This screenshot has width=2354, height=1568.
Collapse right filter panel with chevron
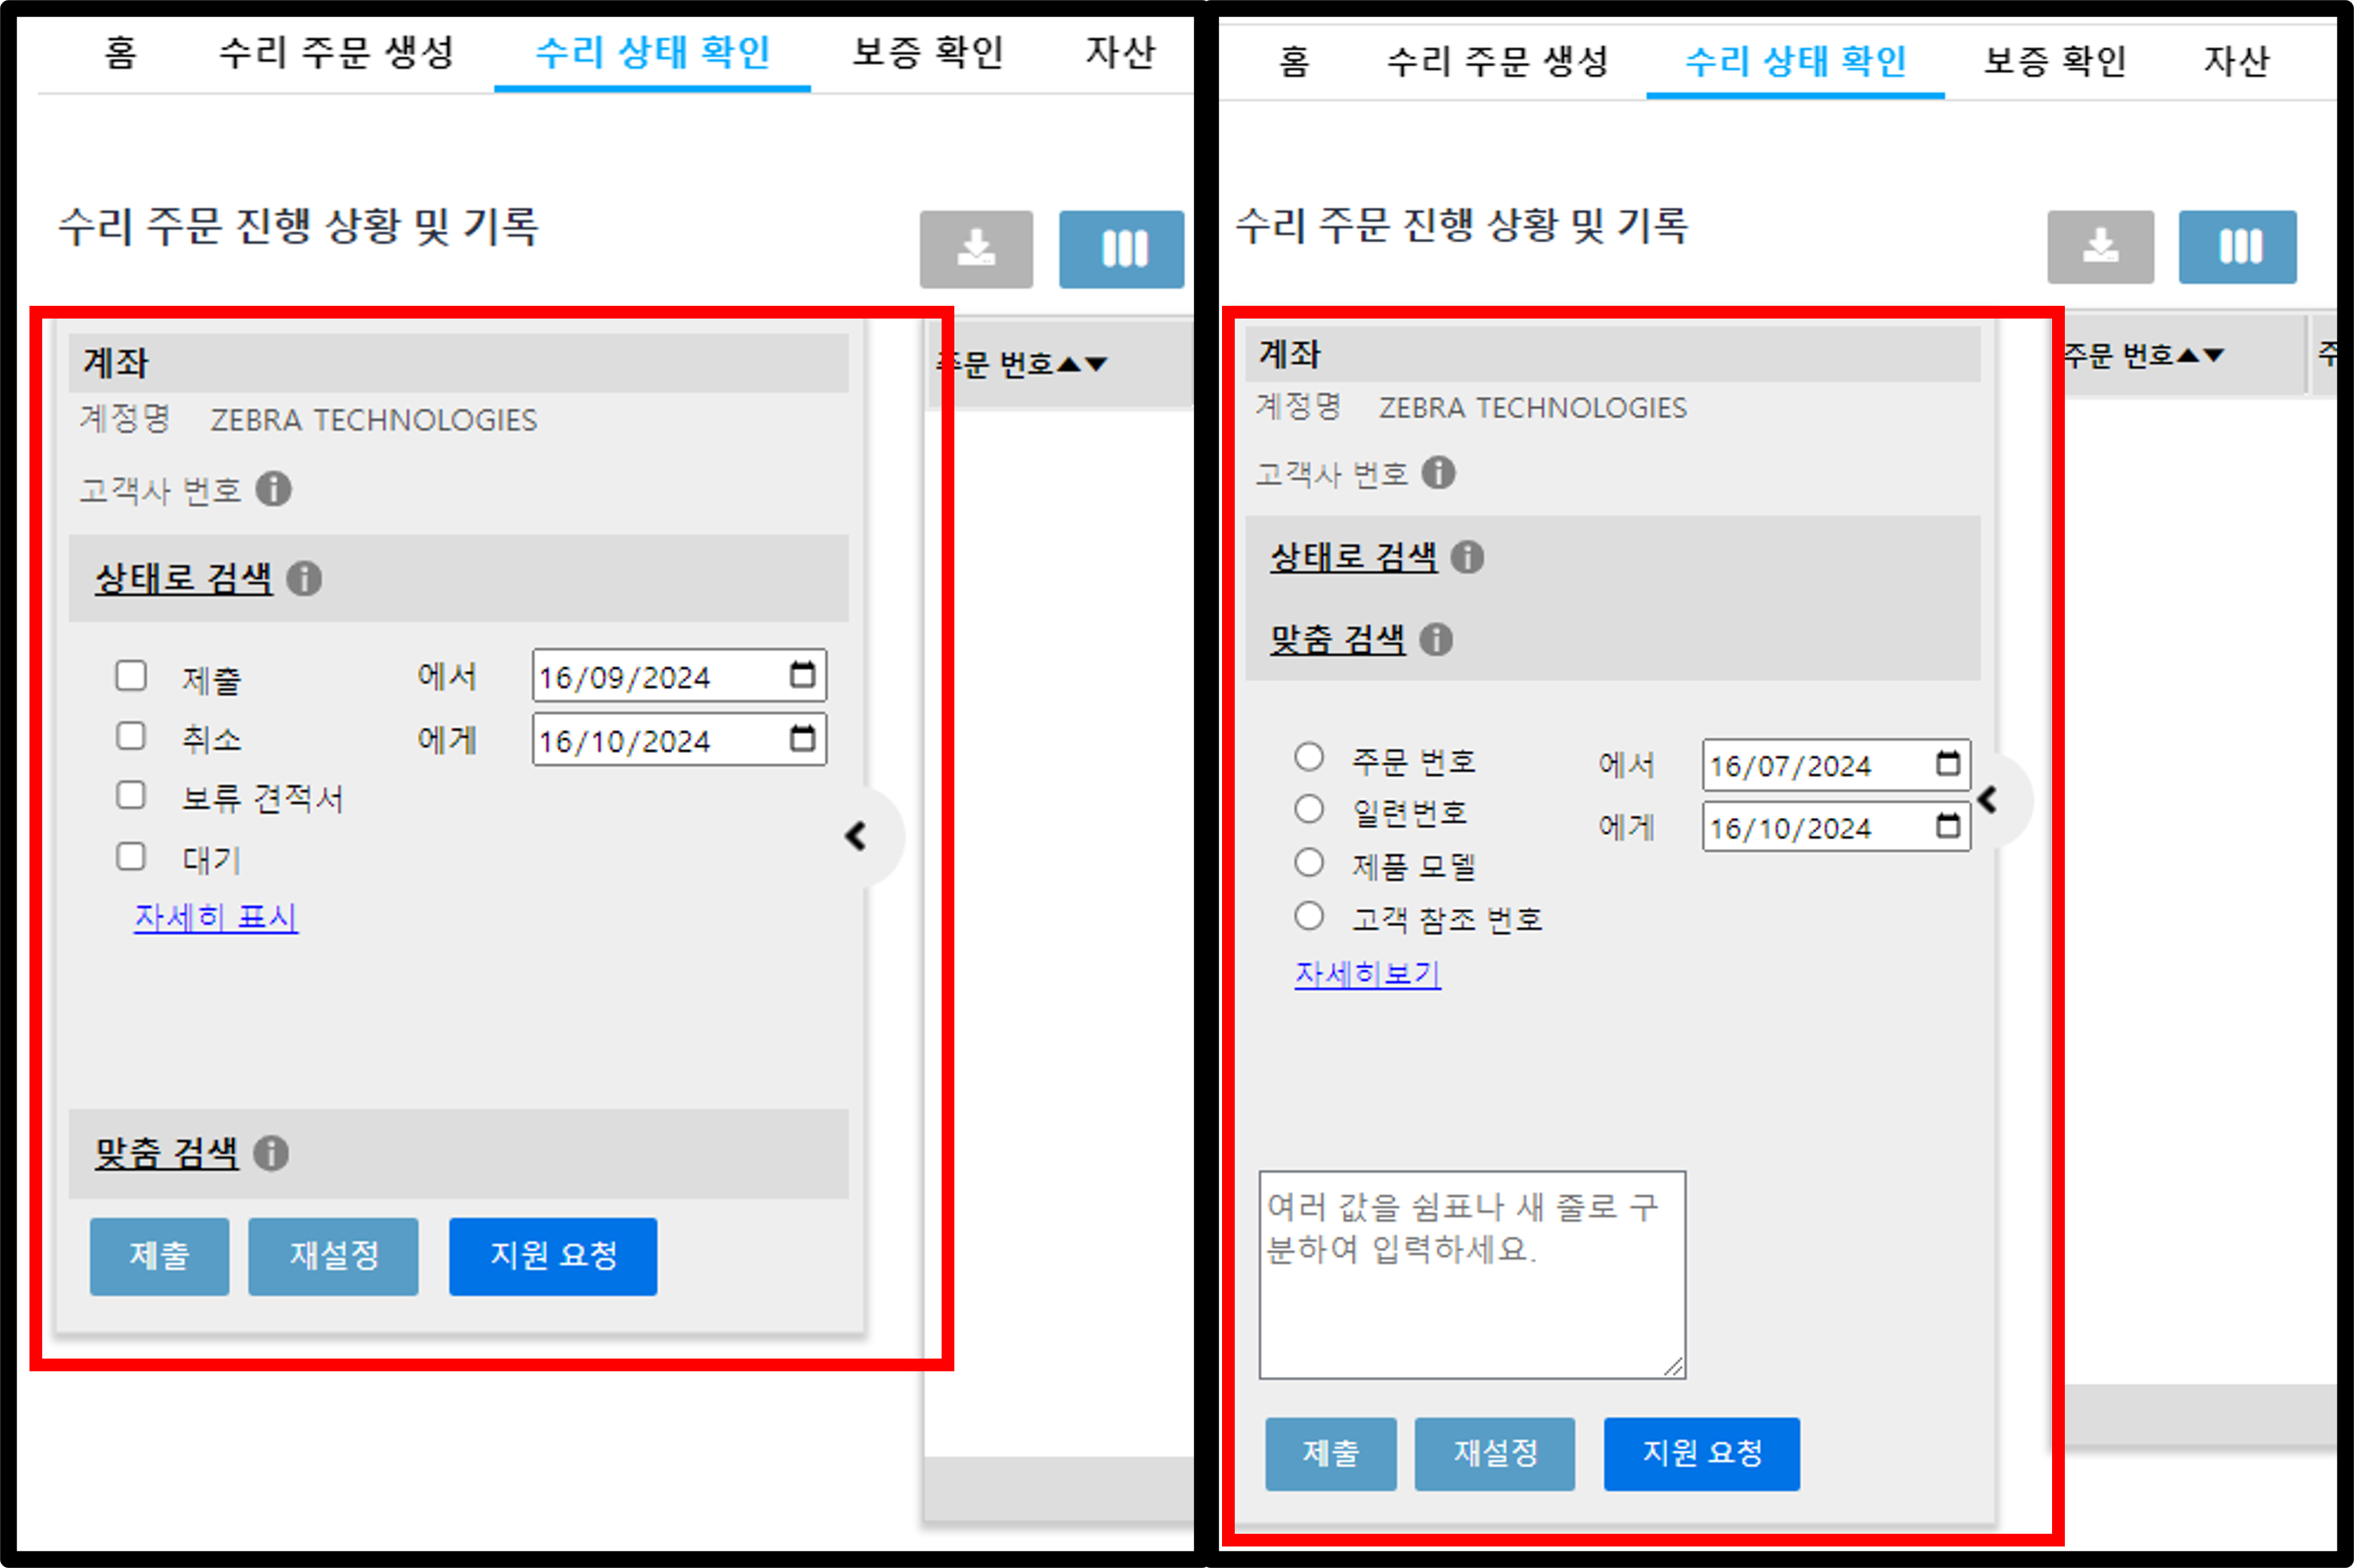coord(1989,800)
